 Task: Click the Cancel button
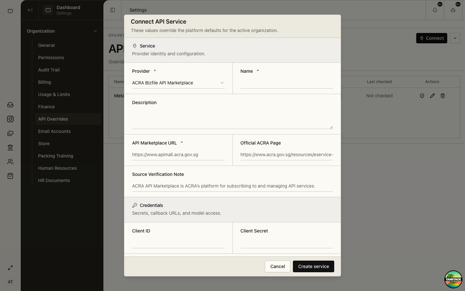pyautogui.click(x=277, y=266)
